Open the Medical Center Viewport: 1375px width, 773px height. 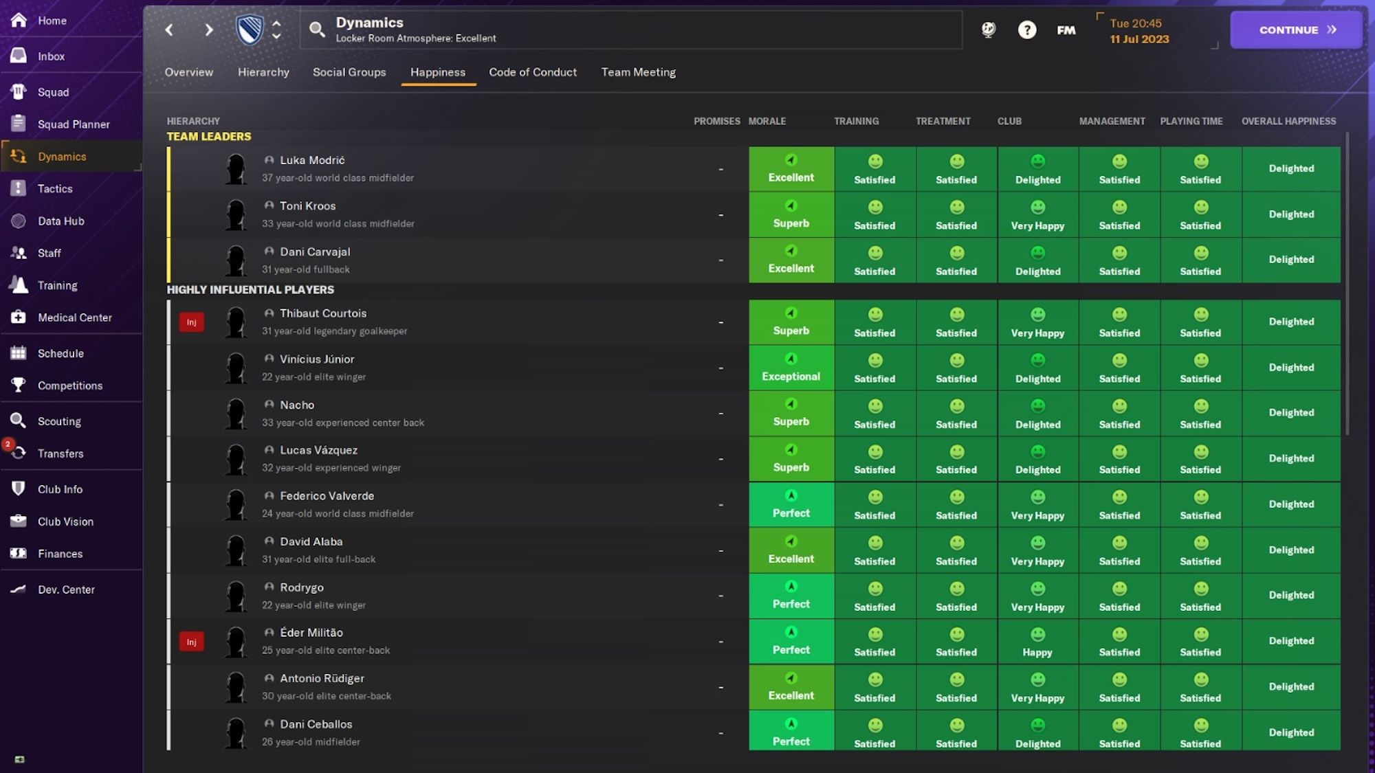[74, 317]
